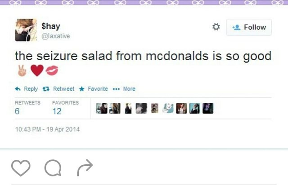Open the gear settings icon beside Follow
This screenshot has width=288, height=185.
click(x=216, y=27)
